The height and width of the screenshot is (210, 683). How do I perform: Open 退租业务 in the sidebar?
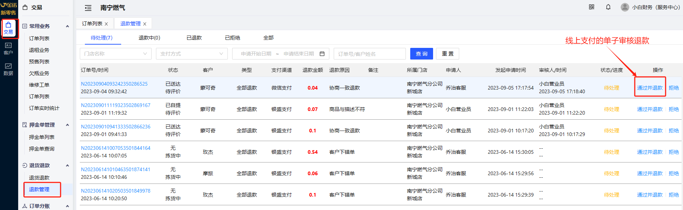39,50
